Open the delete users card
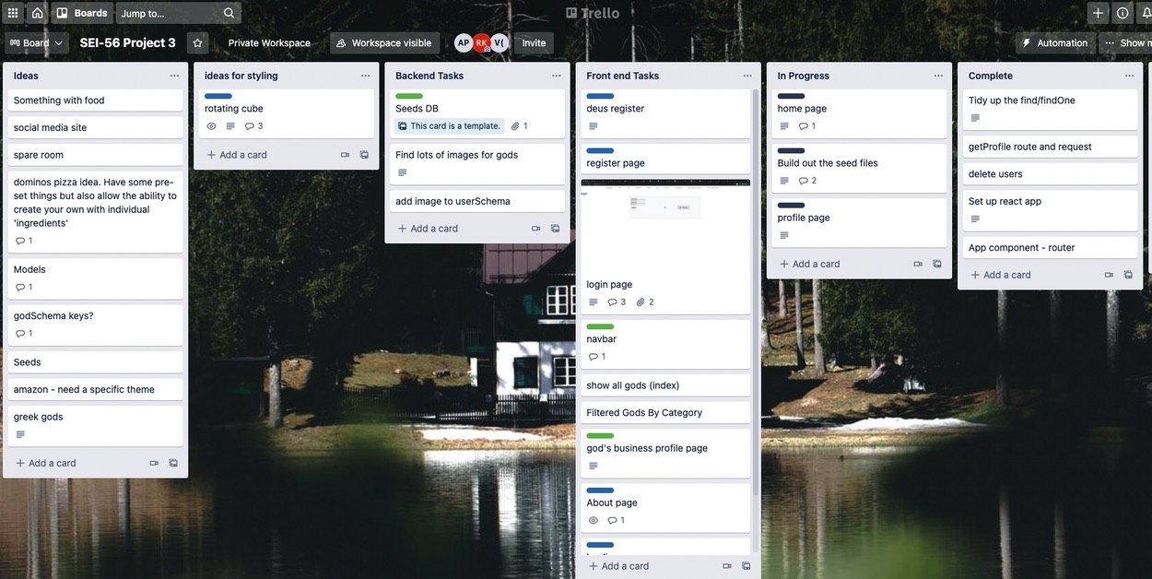Screen dimensions: 1152x579 click(x=1051, y=173)
